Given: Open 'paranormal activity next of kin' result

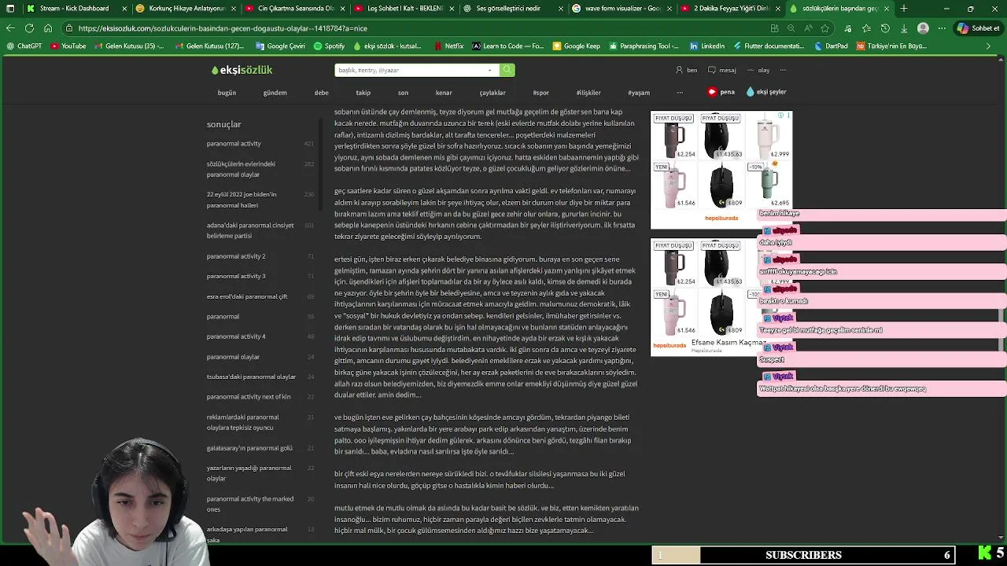Looking at the screenshot, I should [x=249, y=397].
